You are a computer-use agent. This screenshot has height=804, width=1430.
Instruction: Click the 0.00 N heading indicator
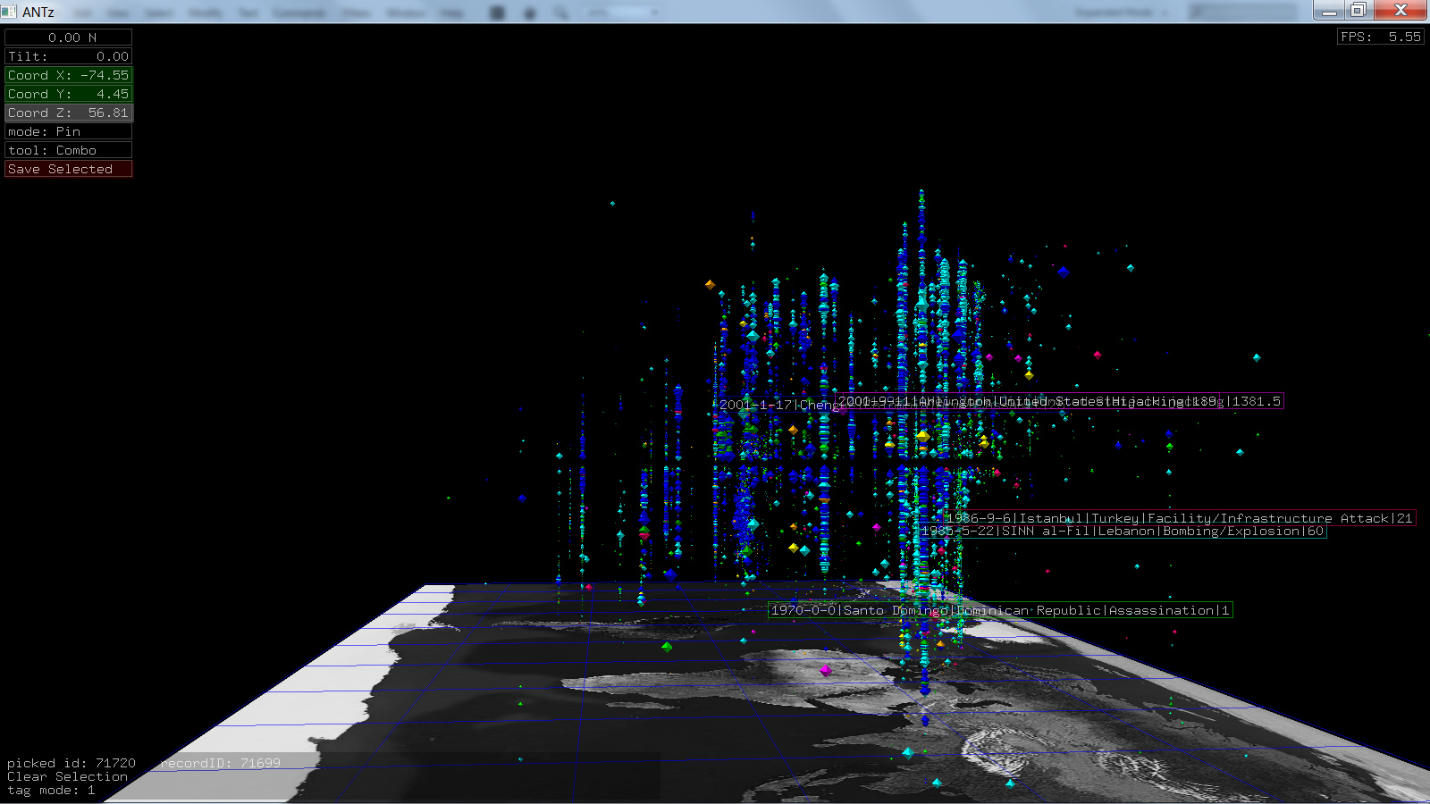[68, 38]
